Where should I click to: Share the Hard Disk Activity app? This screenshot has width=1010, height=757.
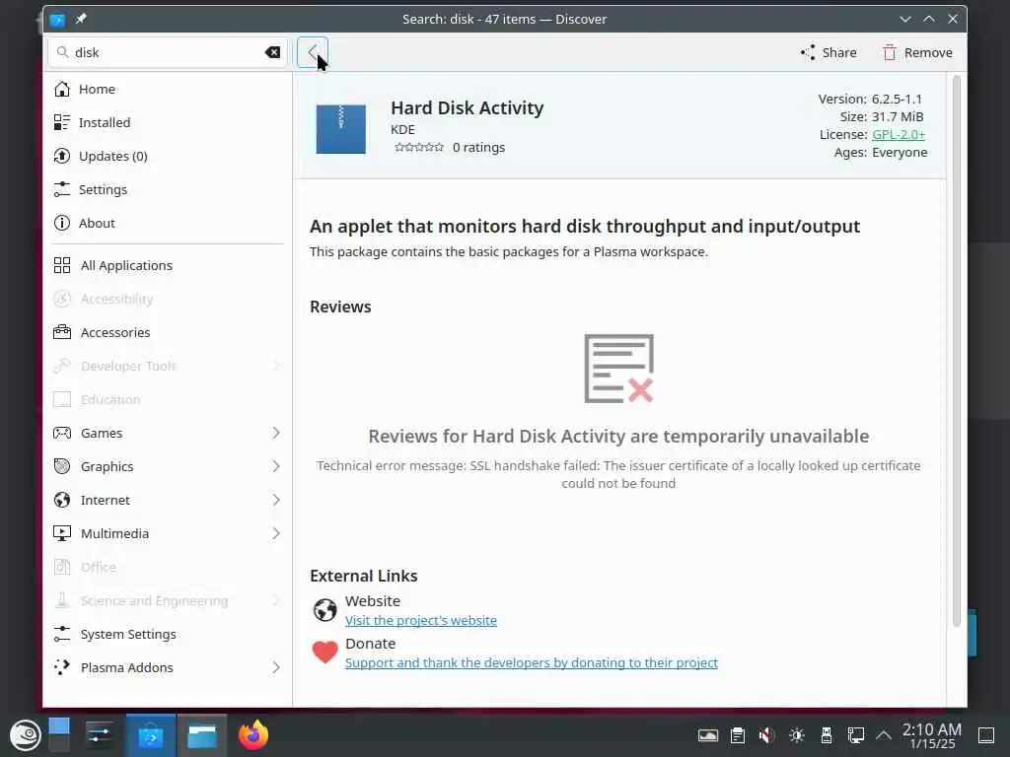829,53
